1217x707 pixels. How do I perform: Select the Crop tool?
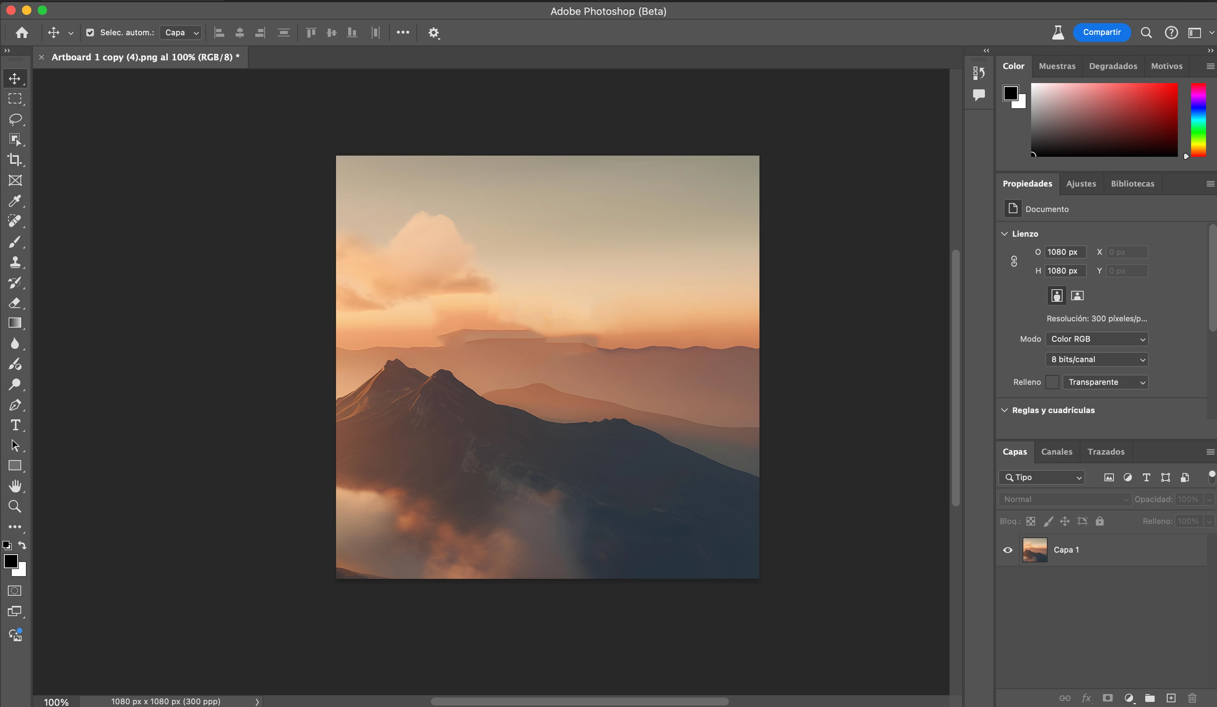coord(15,160)
